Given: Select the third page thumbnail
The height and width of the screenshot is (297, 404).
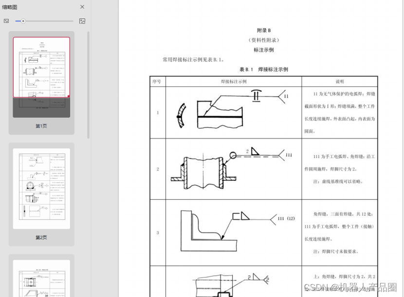Looking at the screenshot, I should pyautogui.click(x=41, y=279).
